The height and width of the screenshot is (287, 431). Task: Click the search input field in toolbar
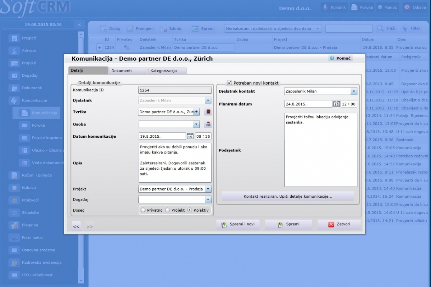coord(349,29)
